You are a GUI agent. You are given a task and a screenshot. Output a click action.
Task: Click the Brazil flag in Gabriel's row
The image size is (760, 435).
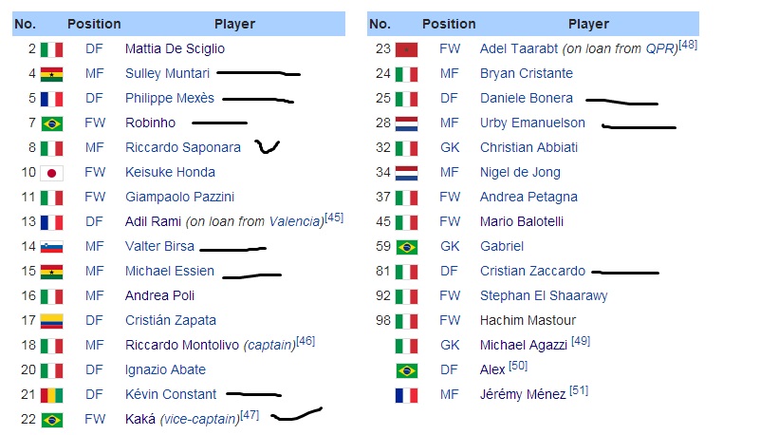point(406,247)
